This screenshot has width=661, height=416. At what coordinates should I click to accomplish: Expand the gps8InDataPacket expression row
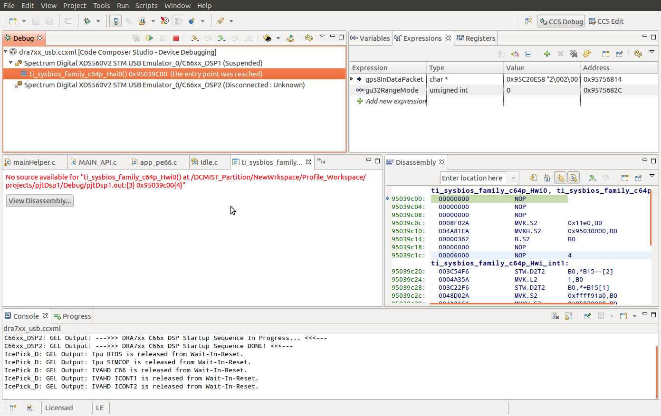(352, 79)
